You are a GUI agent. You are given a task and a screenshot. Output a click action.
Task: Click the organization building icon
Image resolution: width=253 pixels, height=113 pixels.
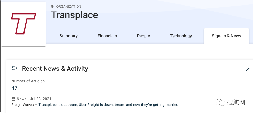click(x=53, y=7)
